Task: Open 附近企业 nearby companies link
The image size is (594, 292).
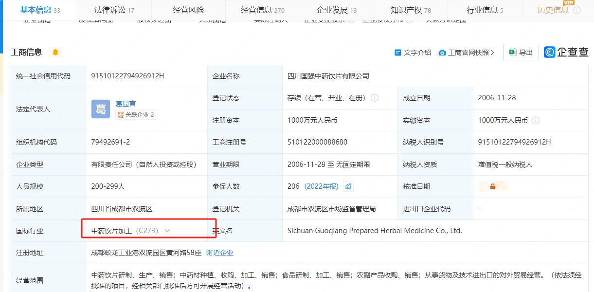Action: point(220,253)
